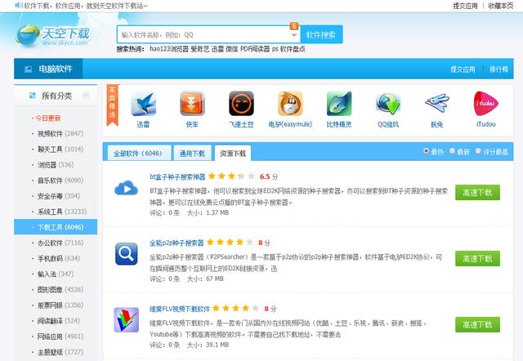The image size is (523, 361).
Task: Open the 全能p2p种子搜索器 title link
Action: coord(177,243)
